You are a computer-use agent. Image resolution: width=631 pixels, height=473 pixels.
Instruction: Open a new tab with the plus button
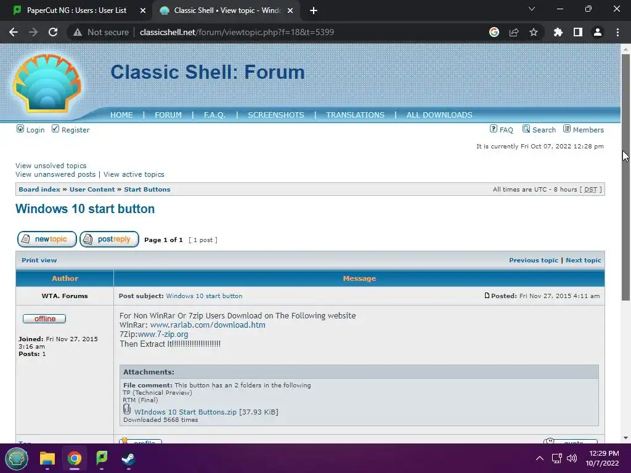(x=314, y=10)
